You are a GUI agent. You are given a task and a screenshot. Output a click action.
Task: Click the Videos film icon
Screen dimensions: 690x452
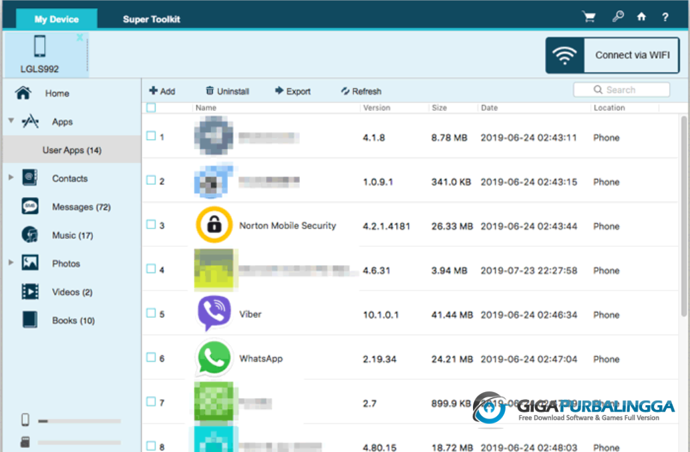coord(30,292)
